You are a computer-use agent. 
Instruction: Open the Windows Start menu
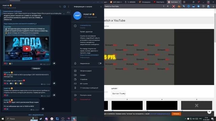click(x=3, y=119)
